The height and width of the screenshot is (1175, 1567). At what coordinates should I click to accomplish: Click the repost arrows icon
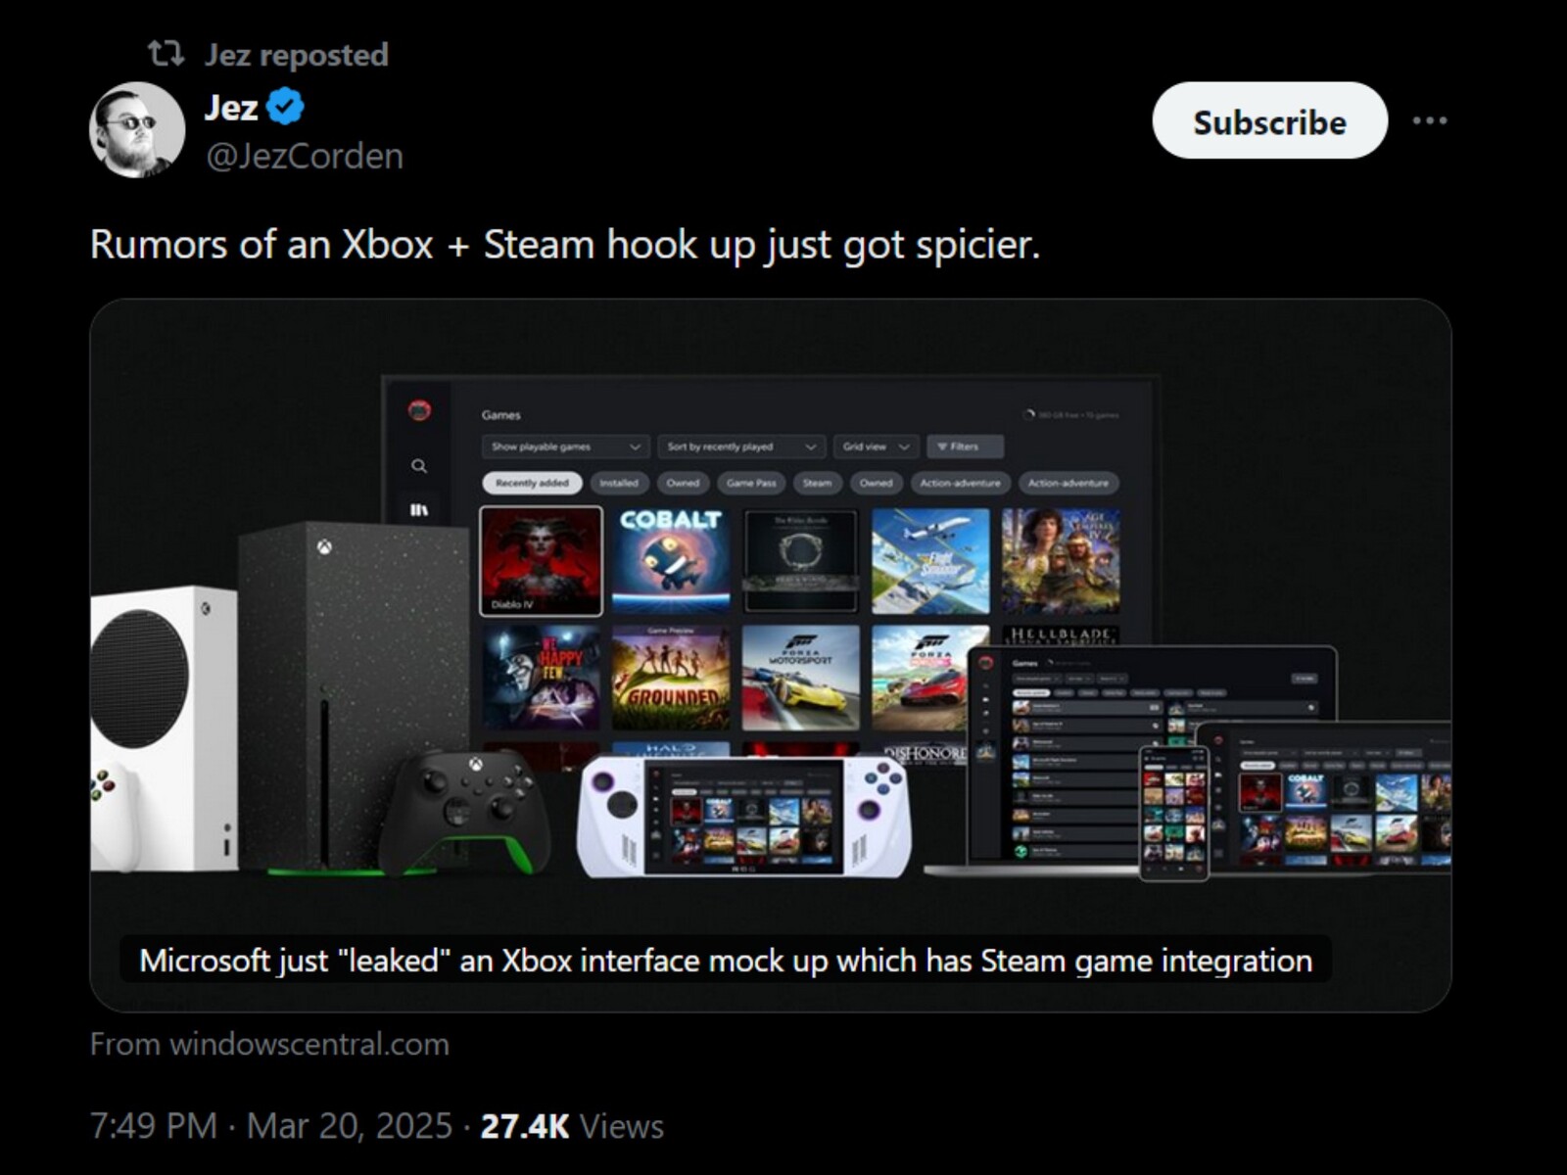coord(166,54)
